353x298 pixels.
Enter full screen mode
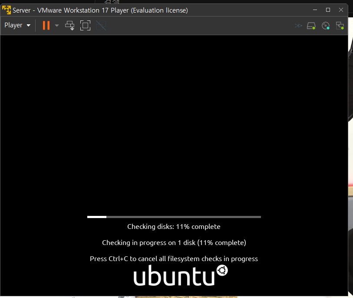pyautogui.click(x=86, y=26)
